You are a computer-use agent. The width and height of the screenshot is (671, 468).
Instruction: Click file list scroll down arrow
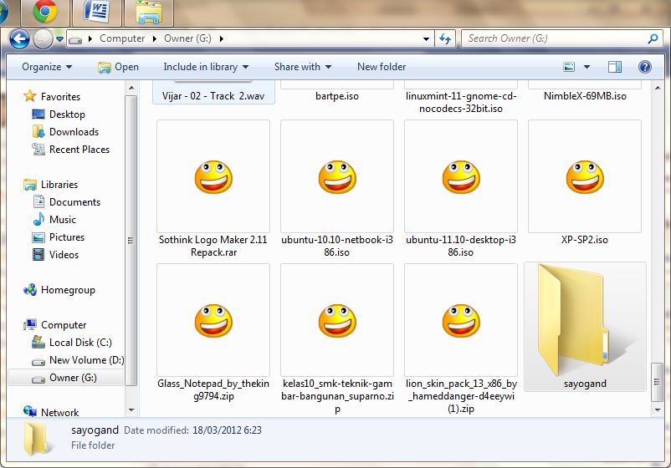click(x=658, y=409)
